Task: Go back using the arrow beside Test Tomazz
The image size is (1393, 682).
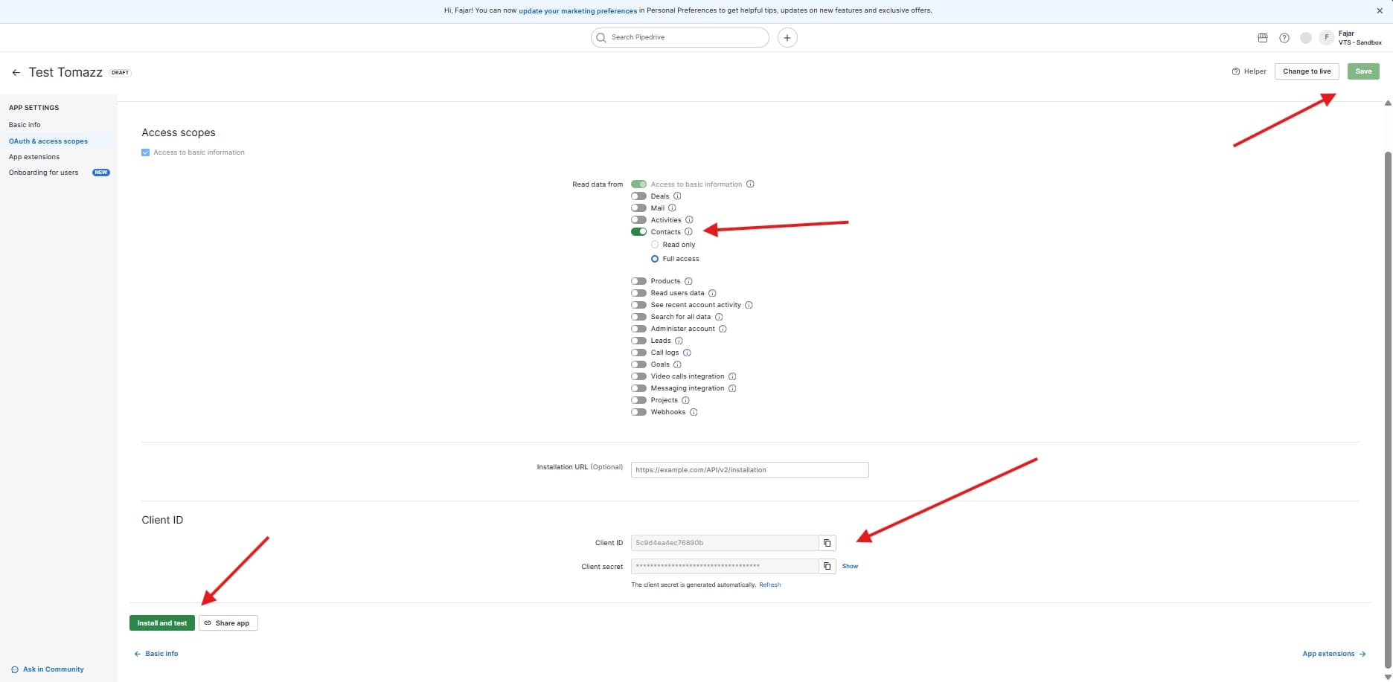Action: (16, 72)
